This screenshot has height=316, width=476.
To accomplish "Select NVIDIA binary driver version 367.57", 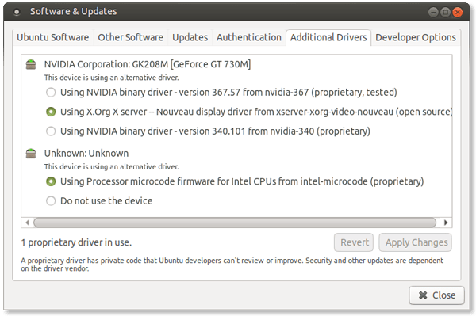I will click(51, 92).
